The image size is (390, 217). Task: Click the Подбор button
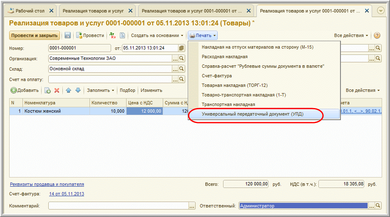pyautogui.click(x=128, y=90)
